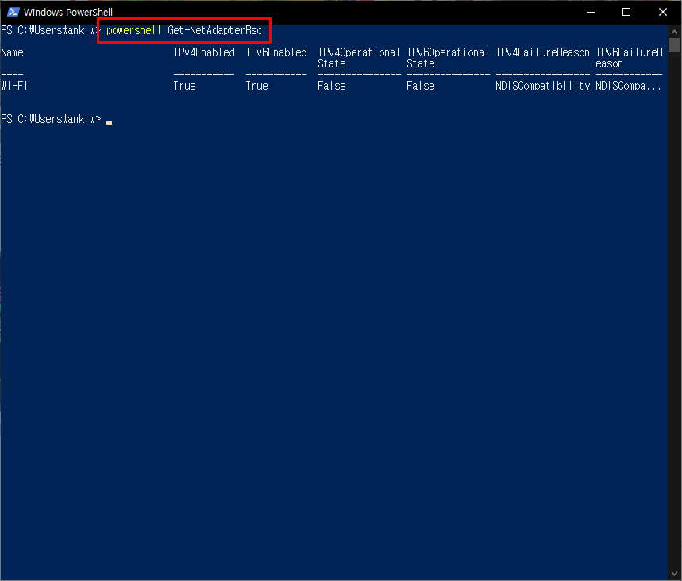Open the PowerShell system menu icon
This screenshot has height=581, width=682.
pos(13,12)
